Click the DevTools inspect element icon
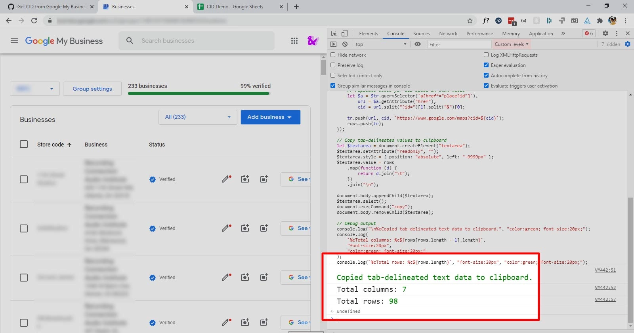Image resolution: width=634 pixels, height=333 pixels. coord(334,33)
